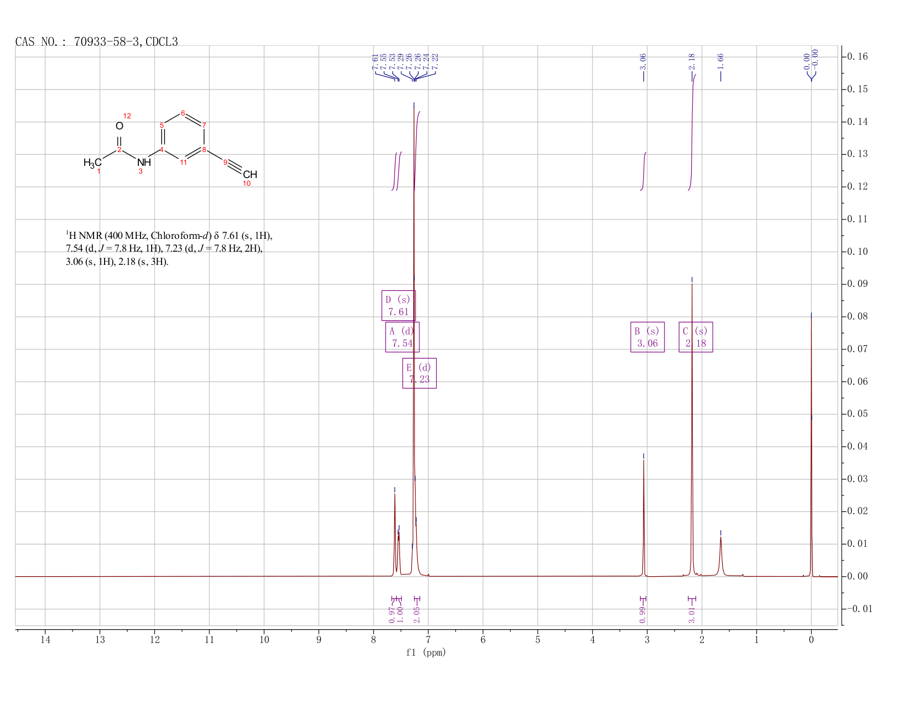Click the y-axis tick label 0.16

[x=856, y=57]
